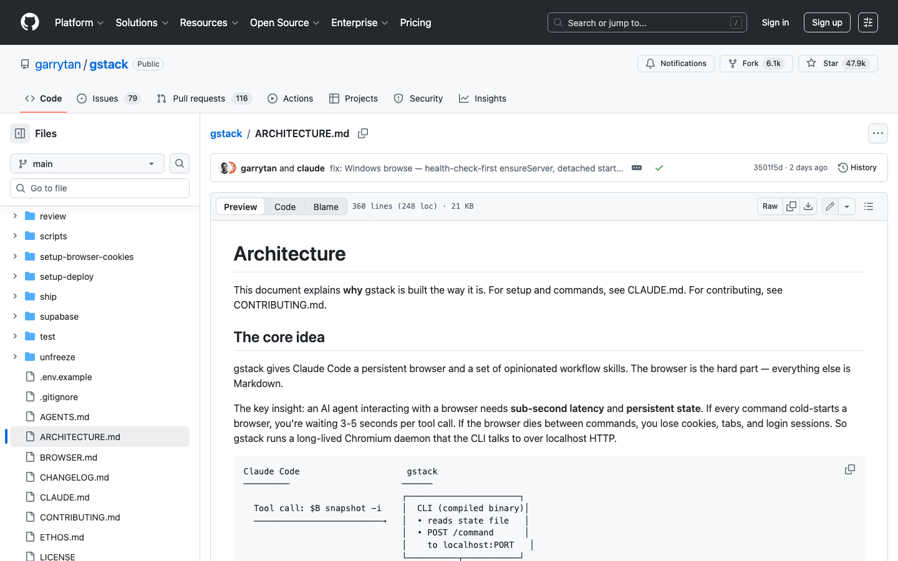Open the garrytan owner link
The image size is (898, 561).
coord(58,64)
